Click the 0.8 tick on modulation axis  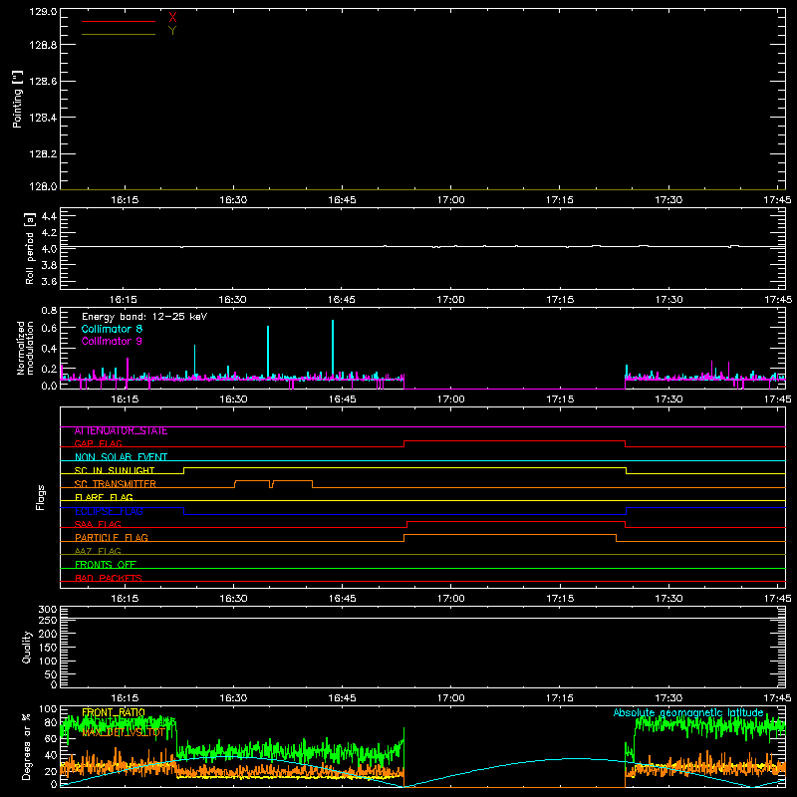tap(49, 310)
